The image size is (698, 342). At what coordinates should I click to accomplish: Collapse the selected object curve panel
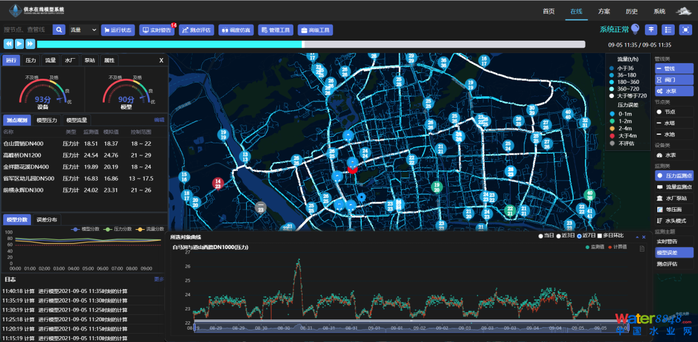pyautogui.click(x=636, y=237)
